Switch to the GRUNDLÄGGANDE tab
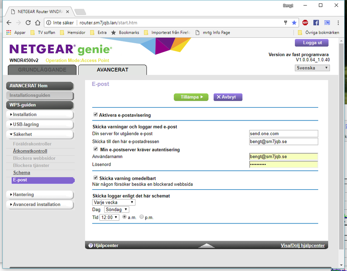Image resolution: width=347 pixels, height=271 pixels. 42,70
